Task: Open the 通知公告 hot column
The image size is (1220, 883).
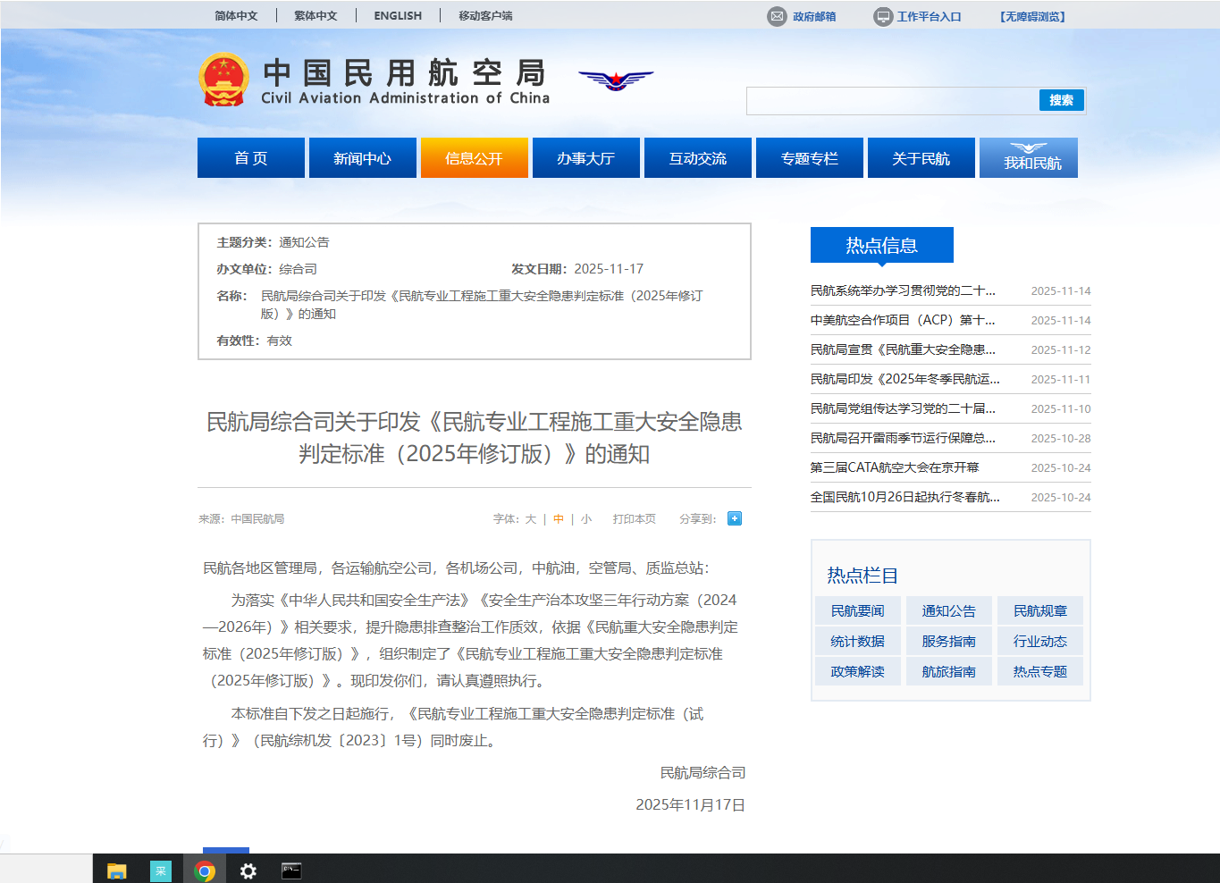Action: point(948,610)
